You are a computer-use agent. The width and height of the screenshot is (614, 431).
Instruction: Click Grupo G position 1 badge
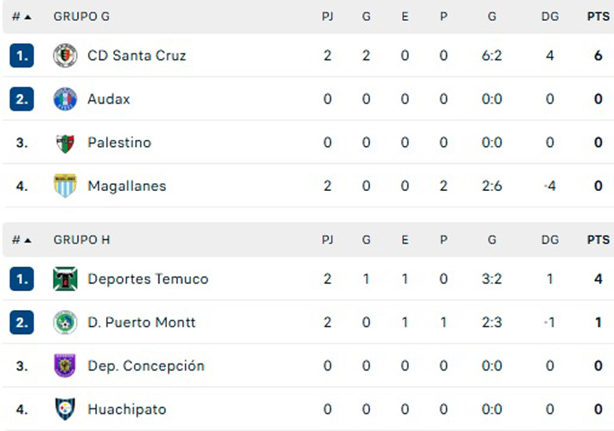pos(22,55)
